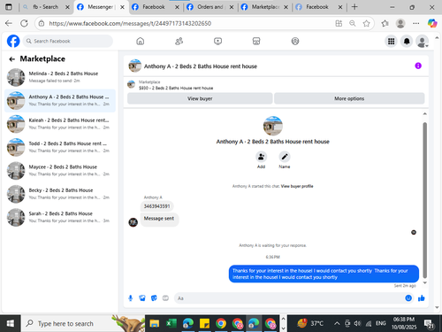Switch to the fb - Search tab
The width and height of the screenshot is (442, 332).
click(45, 7)
